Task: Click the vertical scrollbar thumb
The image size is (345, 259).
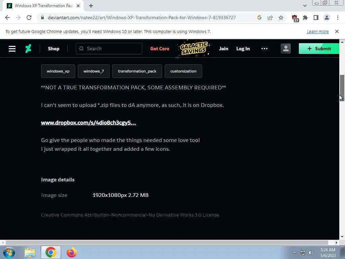Action: click(342, 88)
